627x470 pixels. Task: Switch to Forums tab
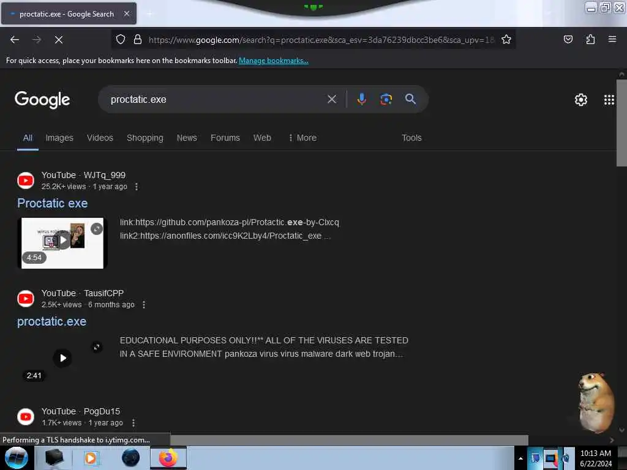225,138
